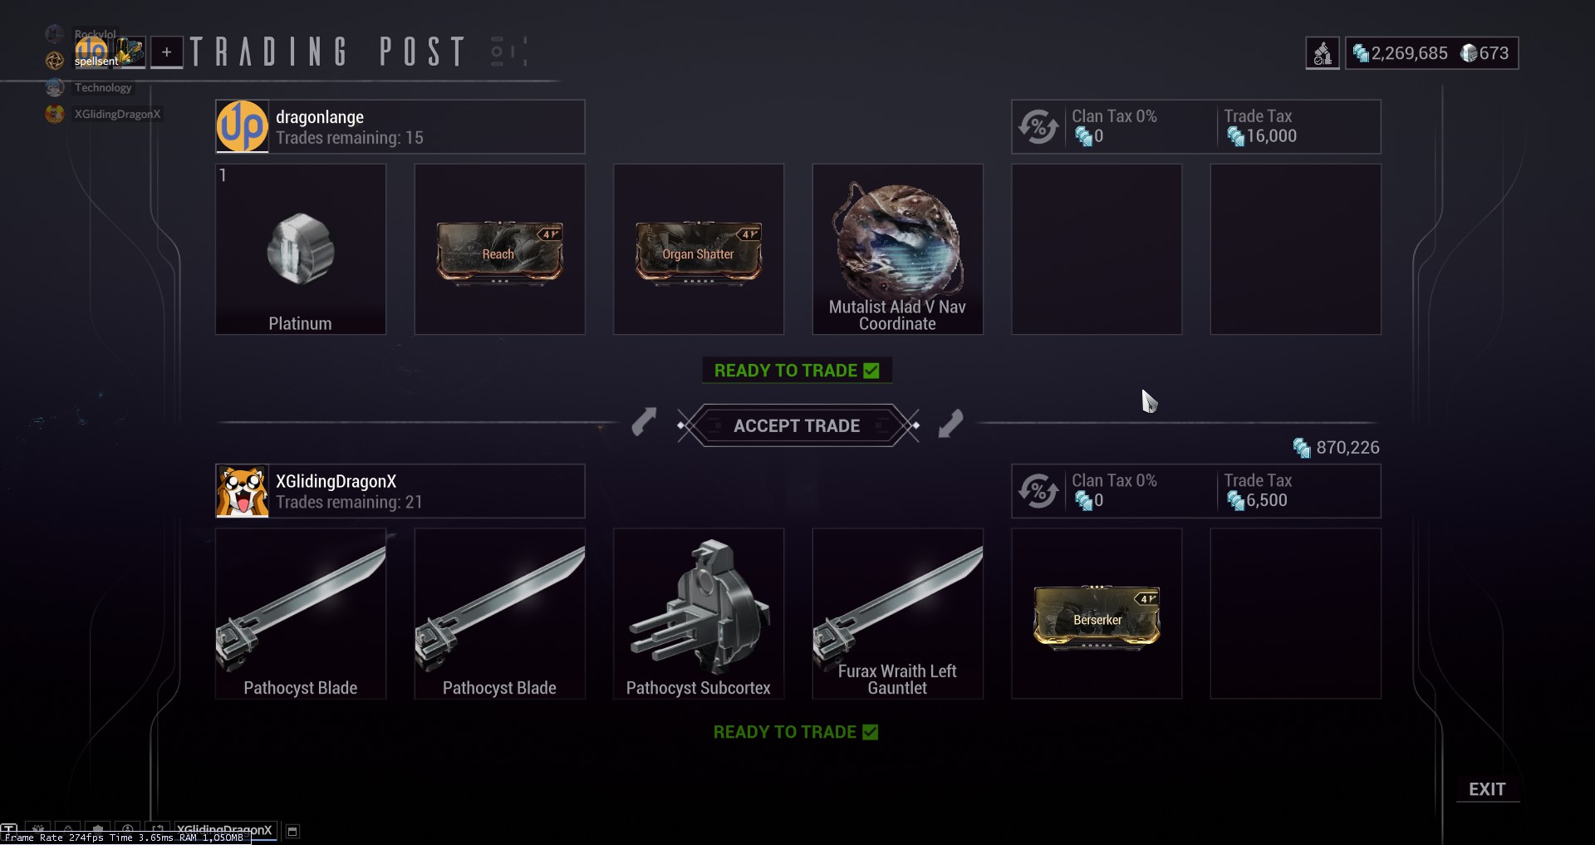Click dragonlange's profile avatar
Viewport: 1595px width, 845px height.
243,126
